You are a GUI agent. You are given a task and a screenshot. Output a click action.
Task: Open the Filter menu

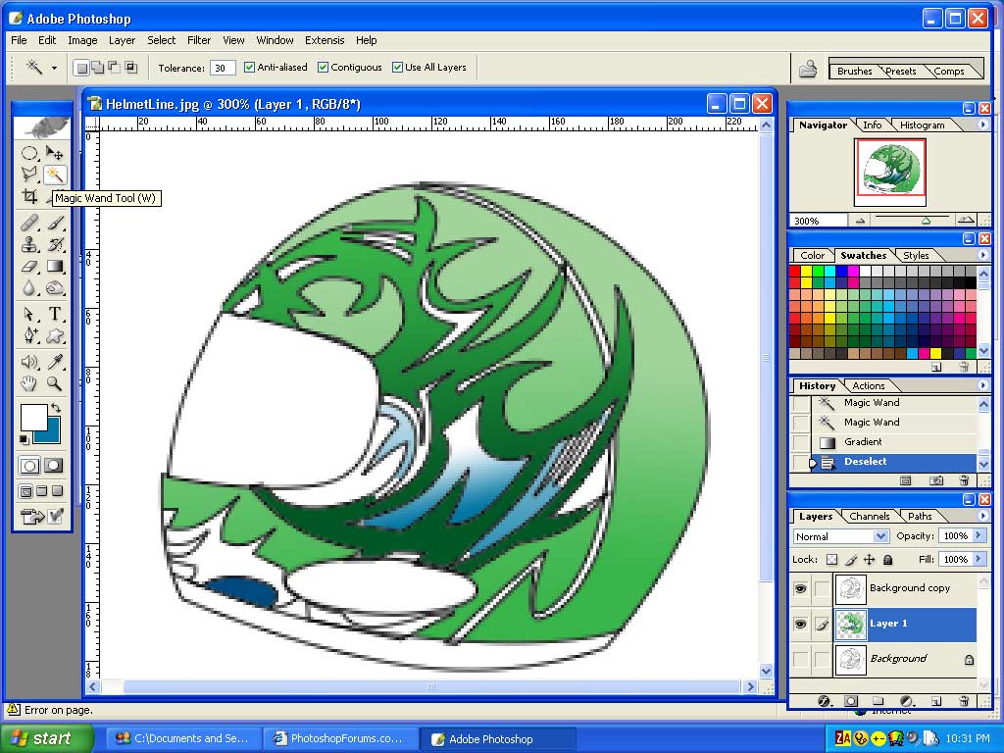tap(199, 40)
